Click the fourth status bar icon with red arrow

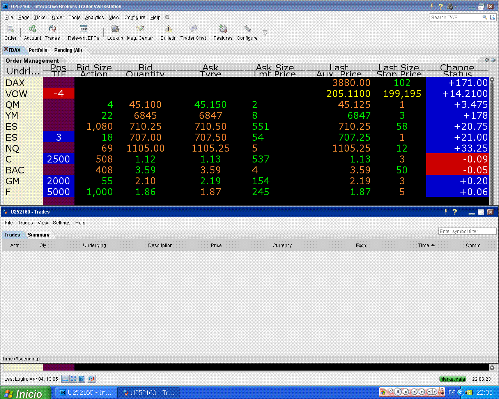click(x=92, y=379)
